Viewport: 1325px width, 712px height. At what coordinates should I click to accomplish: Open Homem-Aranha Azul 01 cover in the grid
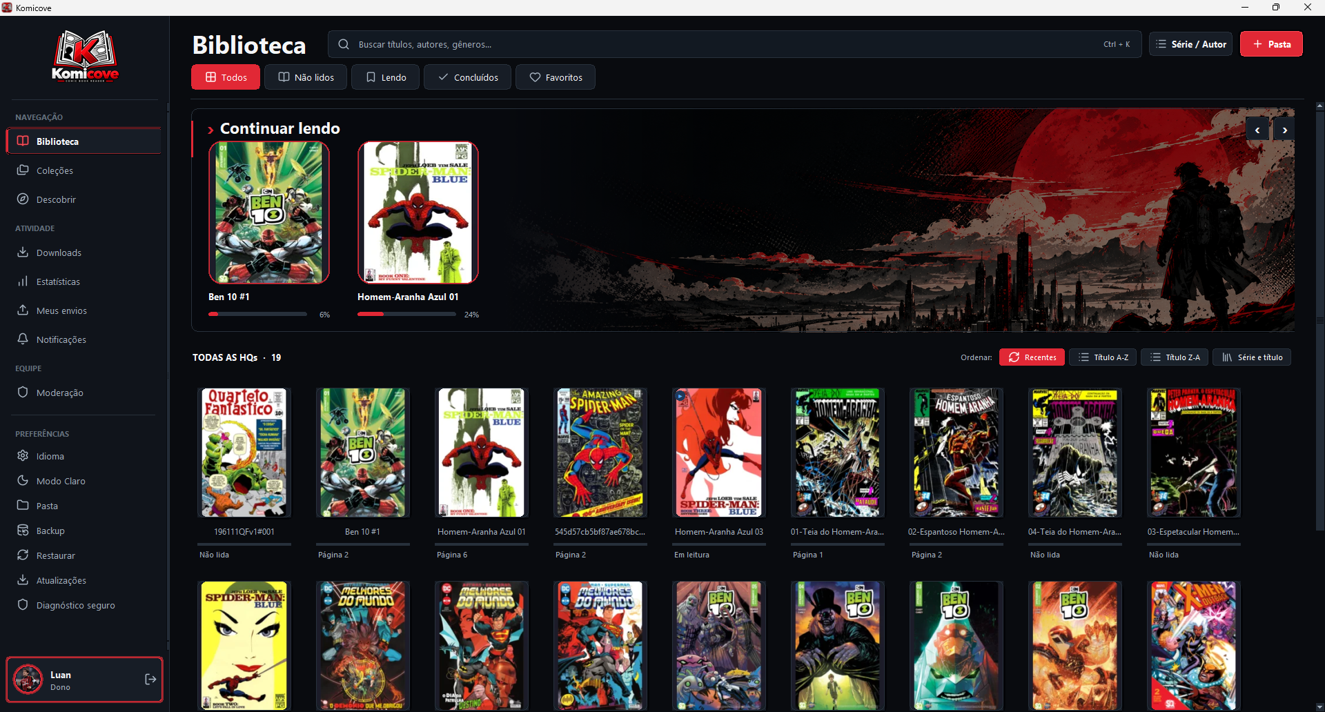[482, 453]
